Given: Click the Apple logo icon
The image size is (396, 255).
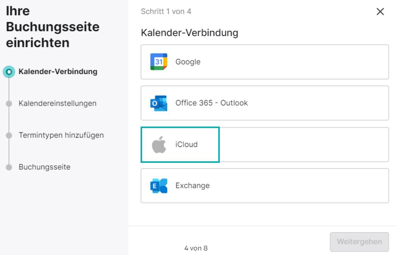Looking at the screenshot, I should (x=159, y=144).
